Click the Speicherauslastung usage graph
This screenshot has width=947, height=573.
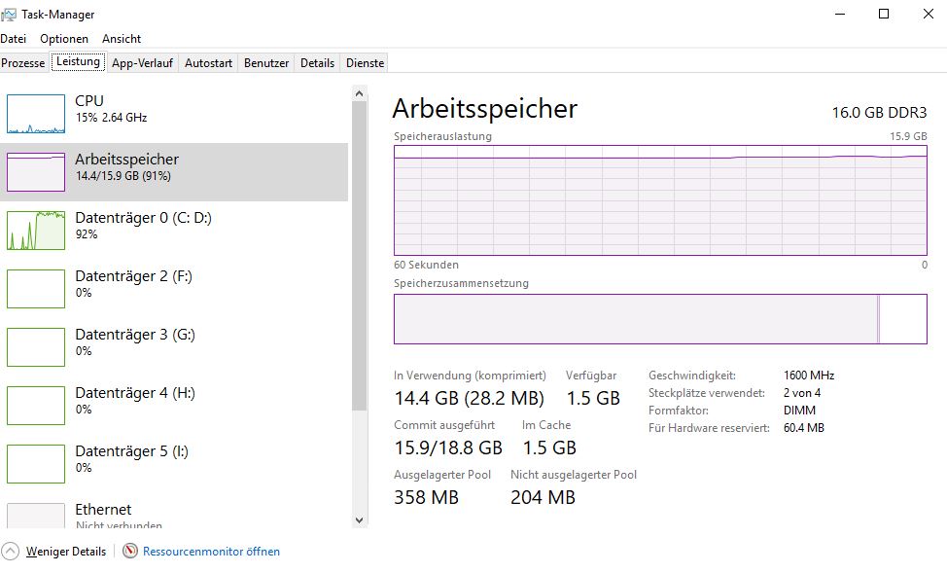[660, 199]
